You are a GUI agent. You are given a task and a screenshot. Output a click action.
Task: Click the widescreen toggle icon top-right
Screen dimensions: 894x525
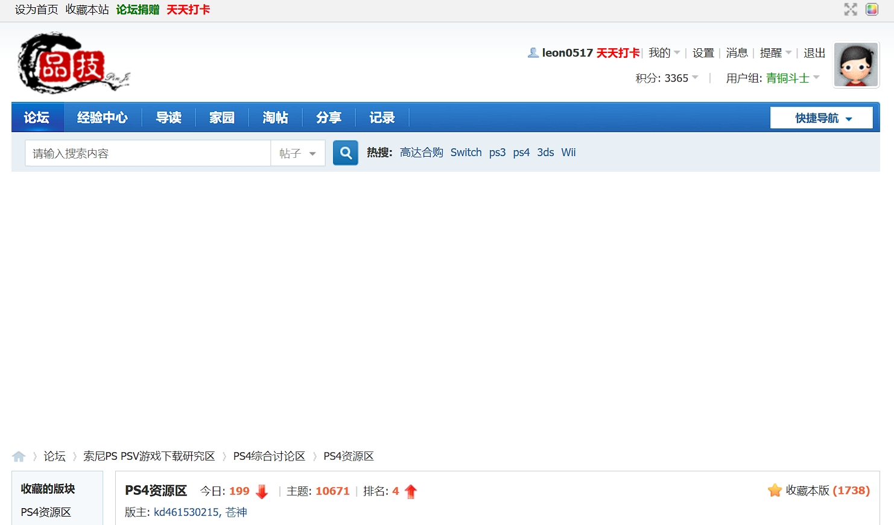pyautogui.click(x=851, y=9)
